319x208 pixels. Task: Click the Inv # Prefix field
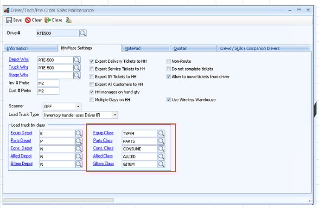pyautogui.click(x=48, y=83)
